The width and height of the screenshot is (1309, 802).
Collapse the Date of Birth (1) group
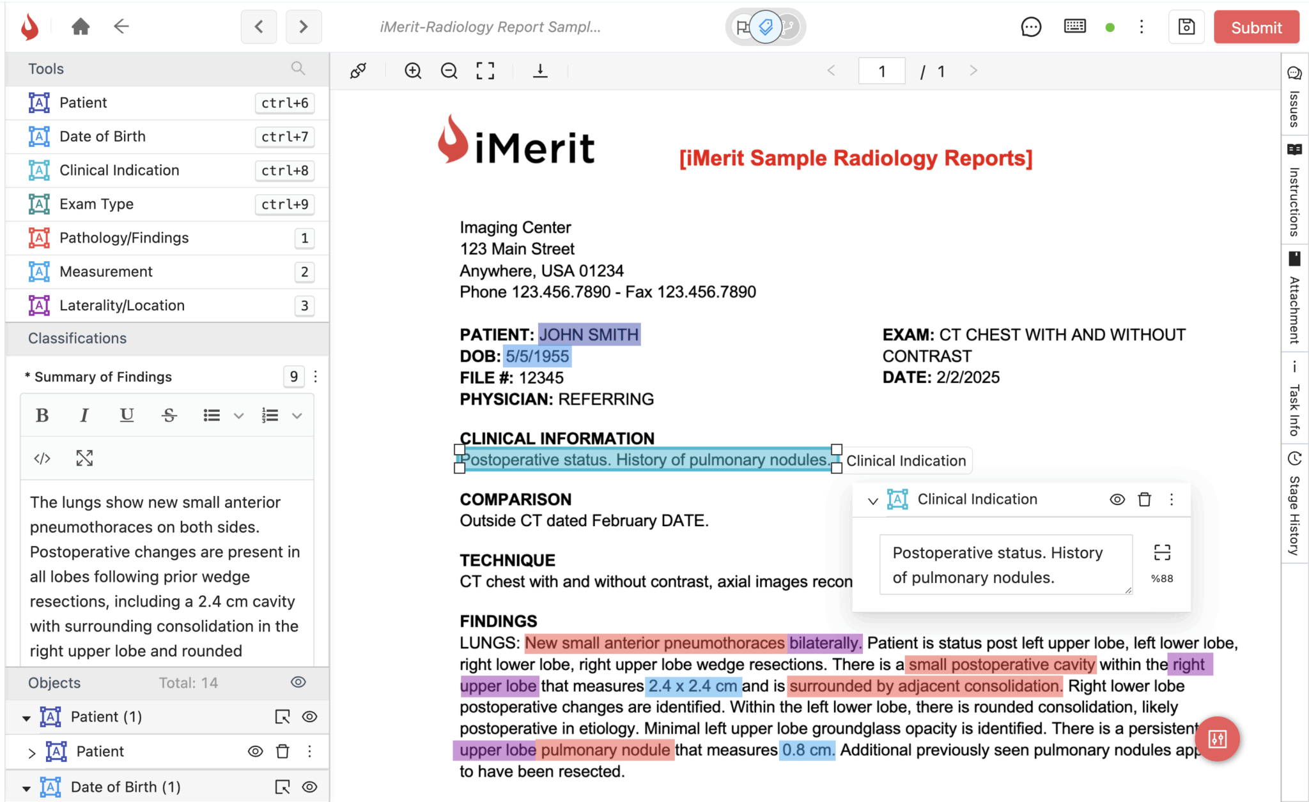pos(26,788)
